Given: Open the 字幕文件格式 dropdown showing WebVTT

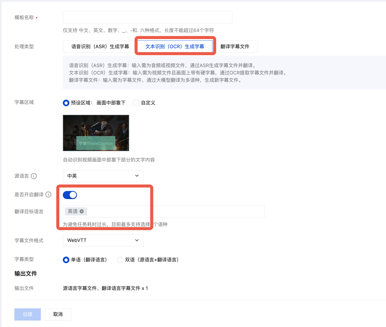Looking at the screenshot, I should click(103, 240).
